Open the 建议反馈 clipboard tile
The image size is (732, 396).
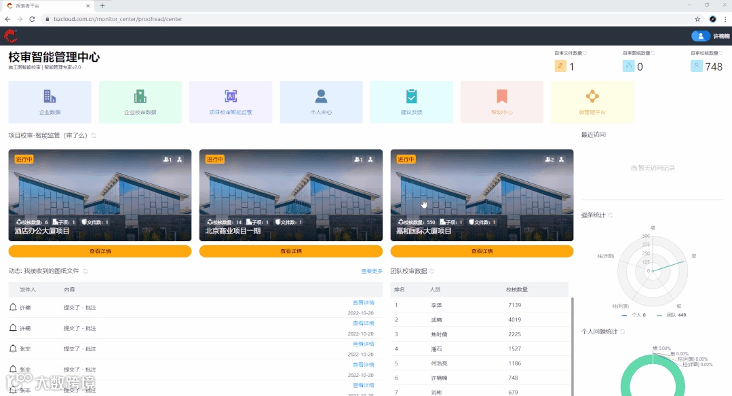[x=411, y=102]
